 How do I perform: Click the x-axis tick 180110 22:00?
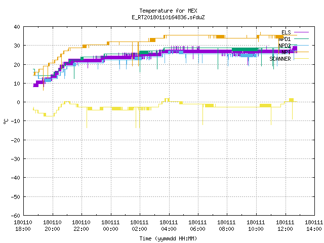81,226
